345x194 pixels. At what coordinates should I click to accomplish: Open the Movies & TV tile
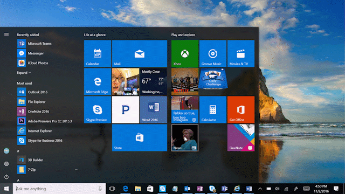click(241, 54)
